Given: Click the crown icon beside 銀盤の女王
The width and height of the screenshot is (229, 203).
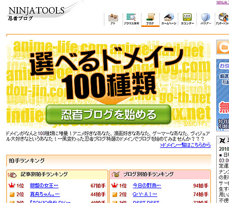Looking at the screenshot, I should [12, 186].
